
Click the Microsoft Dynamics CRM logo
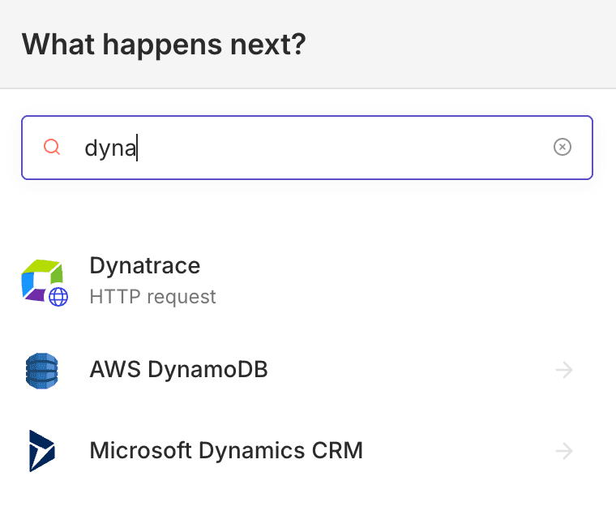pos(41,451)
